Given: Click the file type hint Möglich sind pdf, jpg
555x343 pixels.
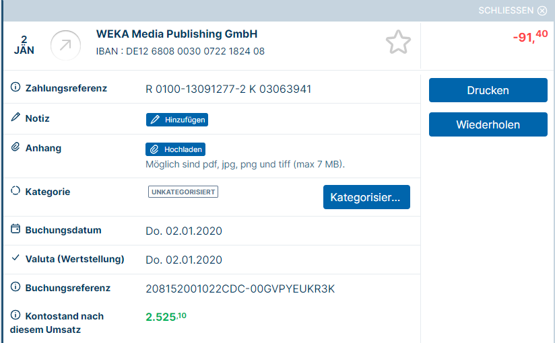Looking at the screenshot, I should click(245, 164).
